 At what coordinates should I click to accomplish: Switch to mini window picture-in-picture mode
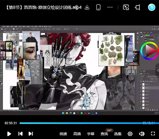(126, 7)
